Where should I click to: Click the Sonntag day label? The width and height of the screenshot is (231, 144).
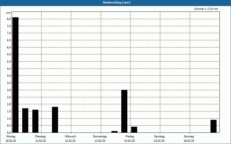point(189,137)
